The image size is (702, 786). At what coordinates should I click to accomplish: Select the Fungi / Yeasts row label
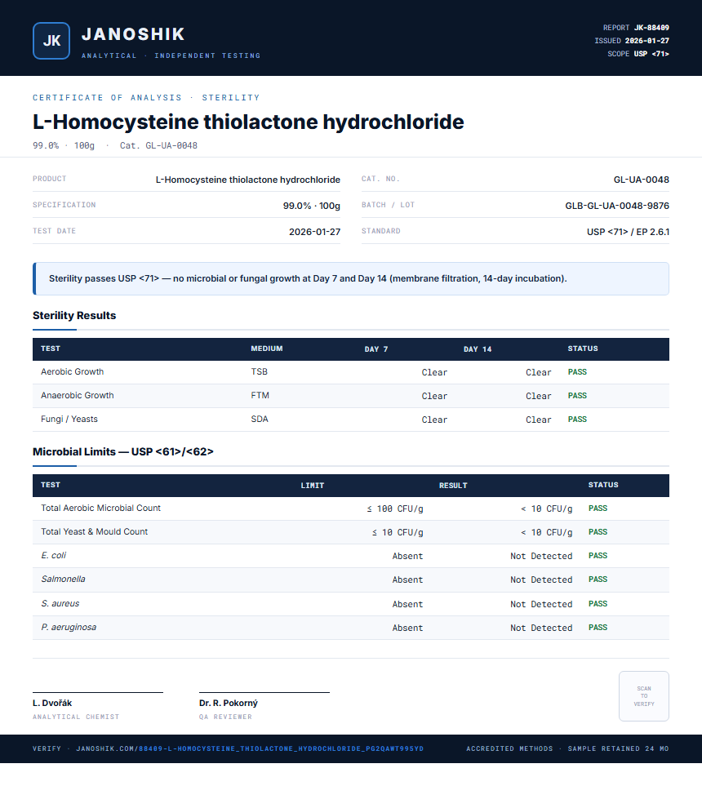[x=69, y=419]
